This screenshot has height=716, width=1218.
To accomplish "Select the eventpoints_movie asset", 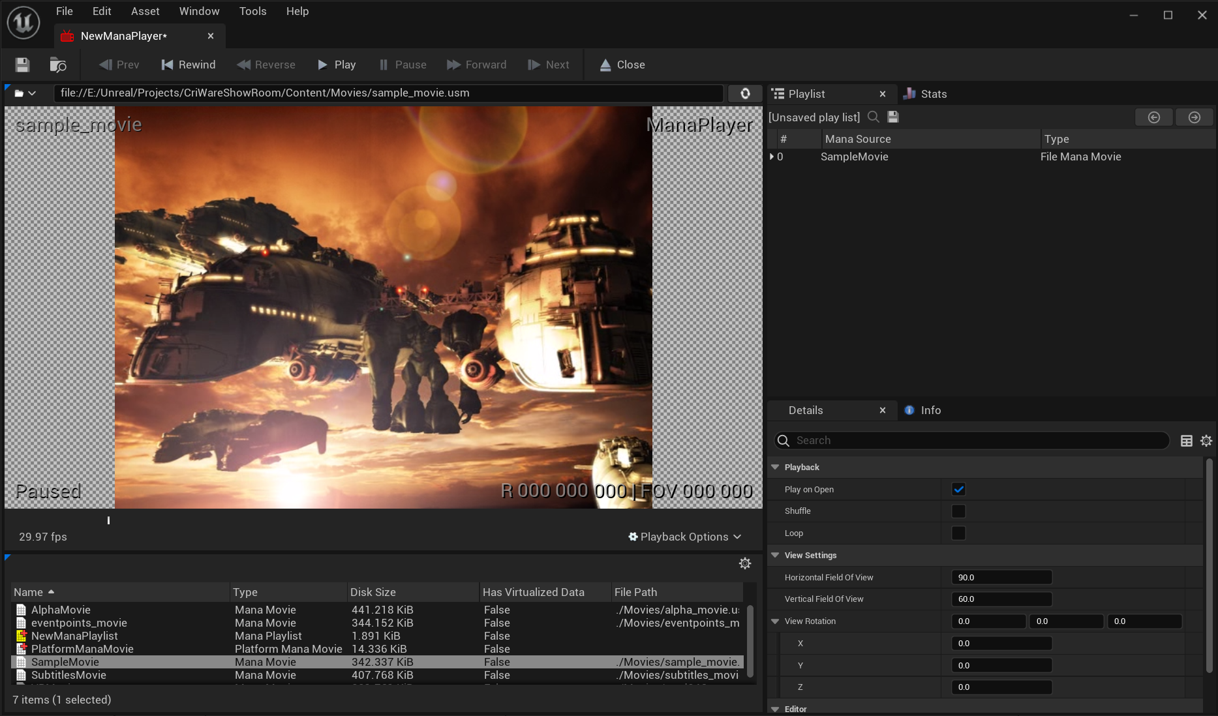I will pyautogui.click(x=378, y=623).
